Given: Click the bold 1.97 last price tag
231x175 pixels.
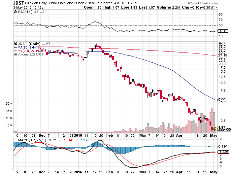Looking at the screenshot, I should click(222, 127).
